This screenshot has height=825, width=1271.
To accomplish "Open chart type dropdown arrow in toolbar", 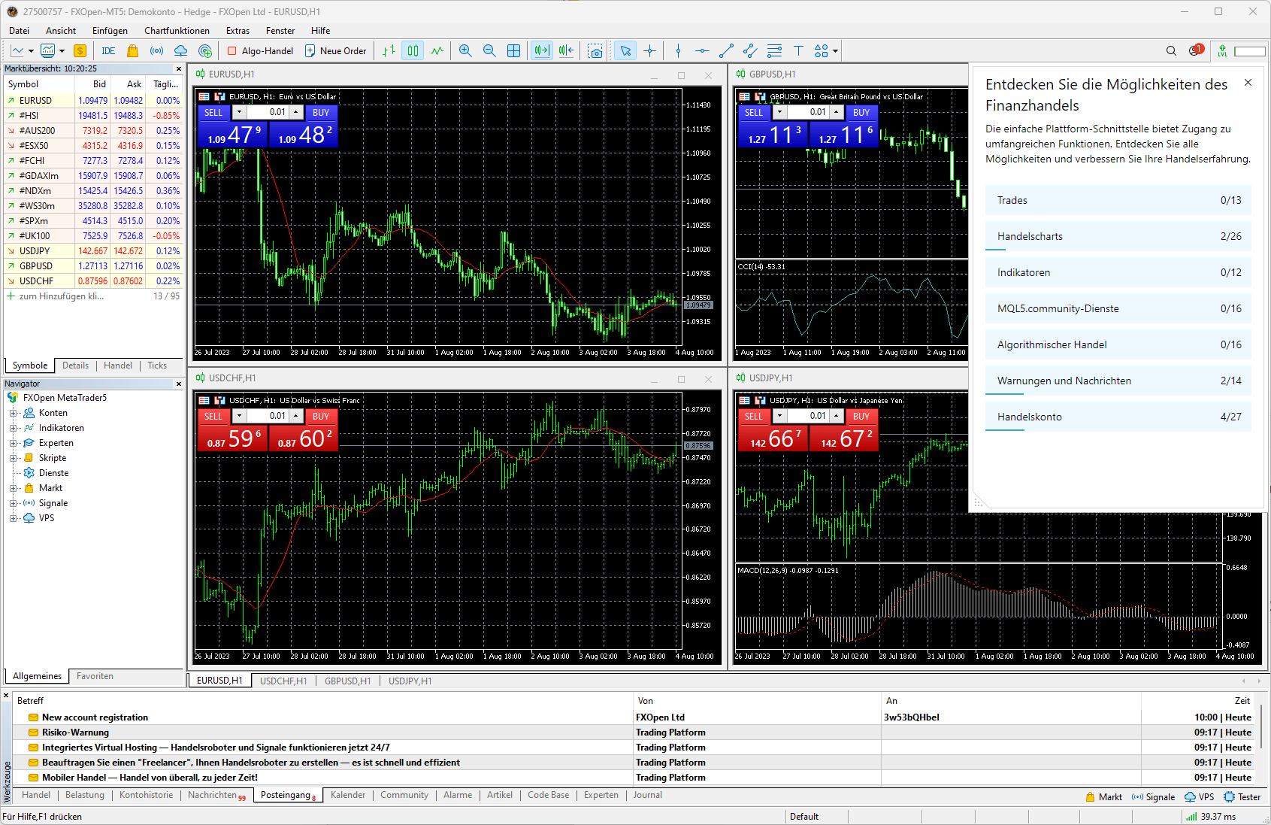I will click(x=31, y=51).
